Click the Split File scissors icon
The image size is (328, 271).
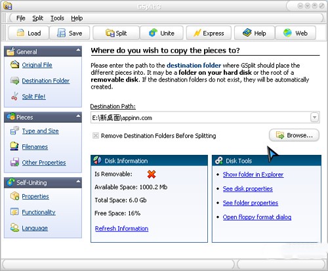click(14, 96)
